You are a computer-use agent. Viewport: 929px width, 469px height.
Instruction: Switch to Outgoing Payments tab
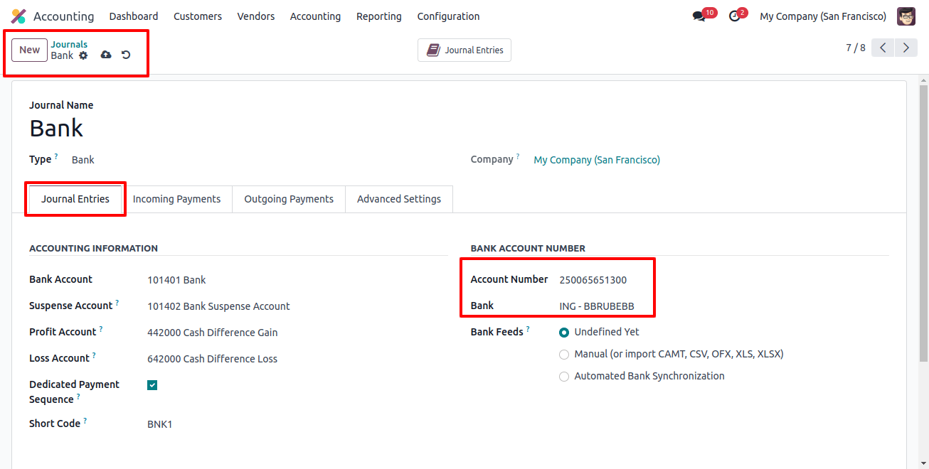tap(289, 199)
